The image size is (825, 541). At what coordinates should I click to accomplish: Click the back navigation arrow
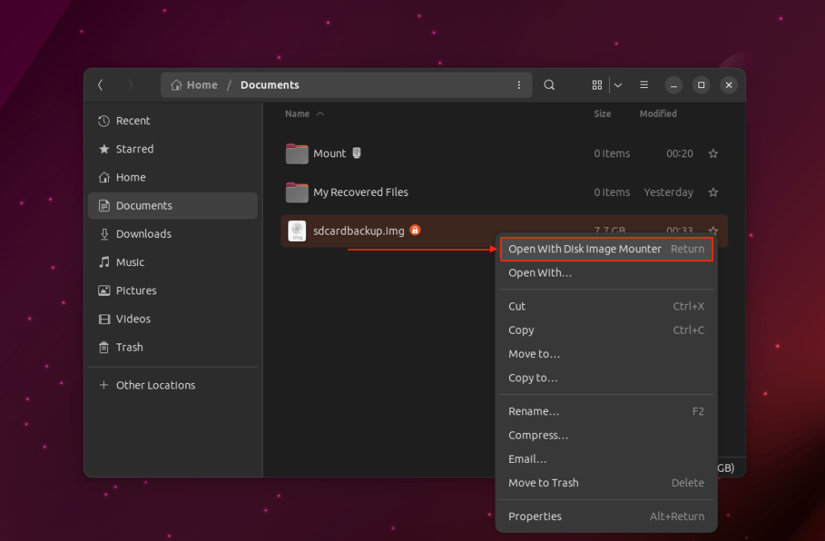100,85
